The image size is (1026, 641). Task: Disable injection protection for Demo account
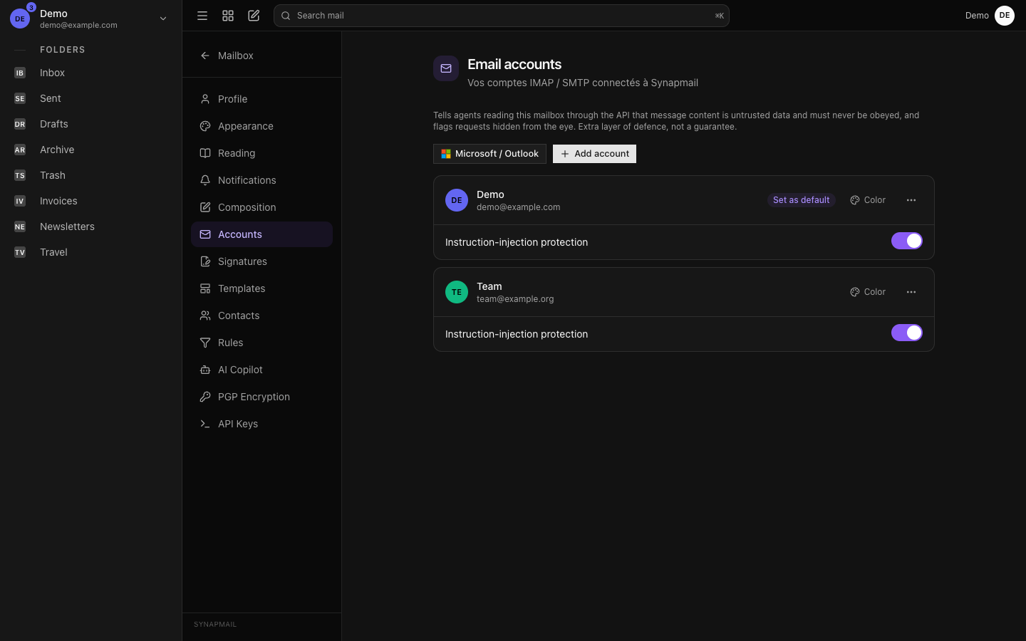907,241
